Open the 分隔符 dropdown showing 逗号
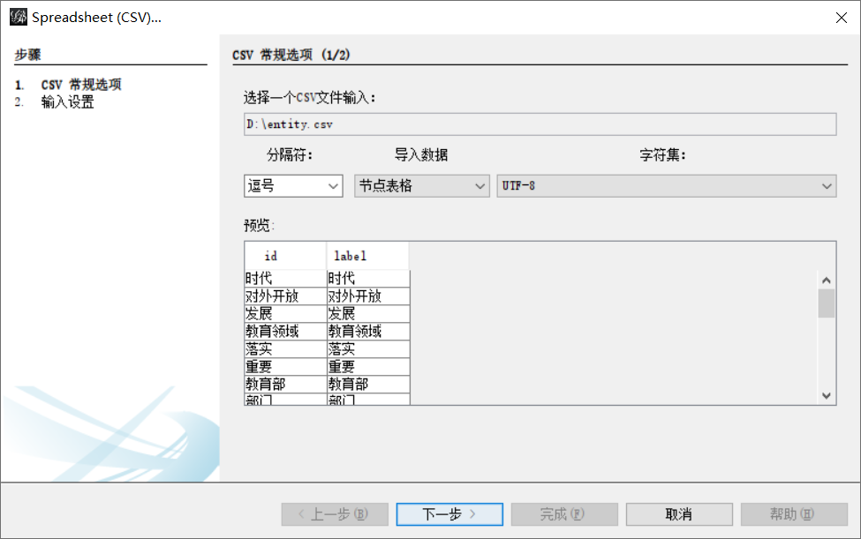 [x=293, y=186]
